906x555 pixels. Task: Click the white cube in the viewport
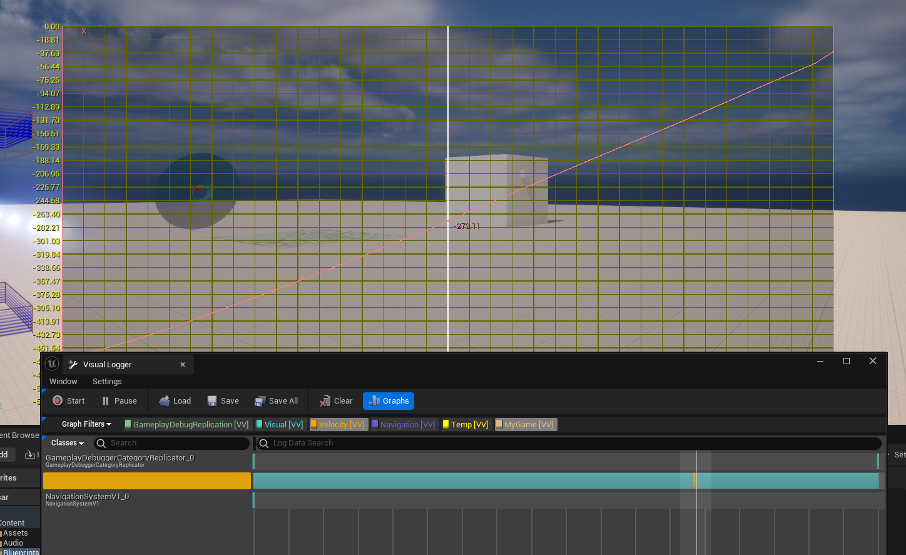click(497, 191)
